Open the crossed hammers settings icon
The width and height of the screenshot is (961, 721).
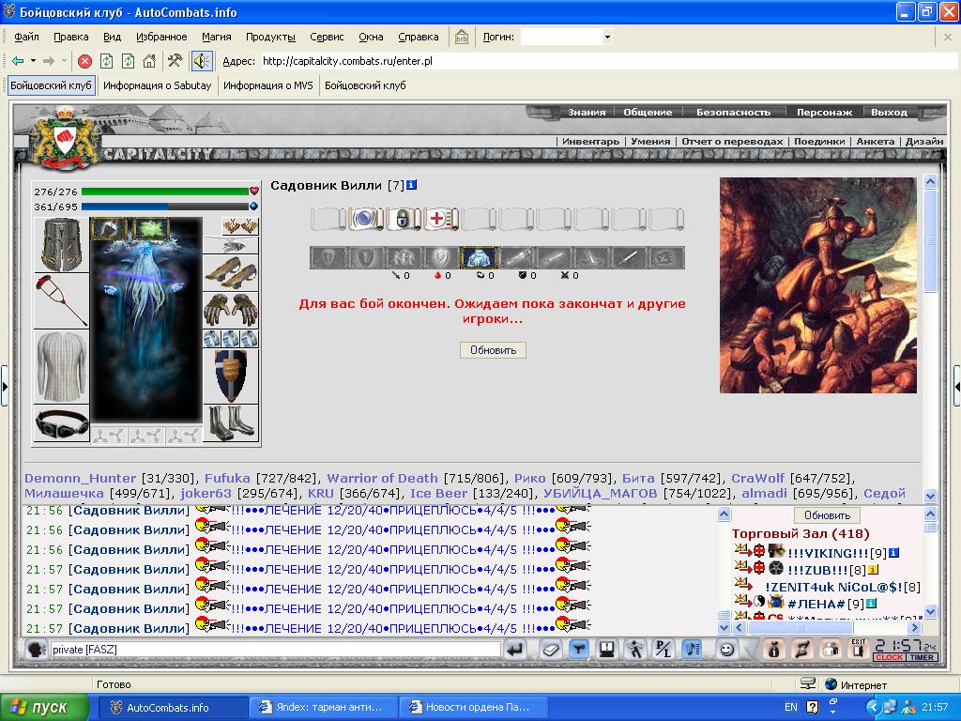[x=175, y=61]
